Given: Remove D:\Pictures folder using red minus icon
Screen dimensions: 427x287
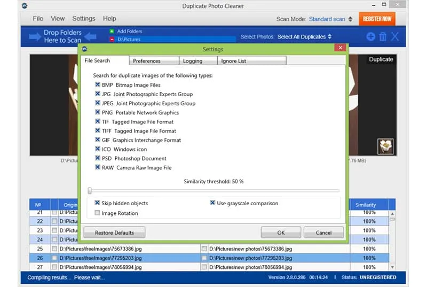Looking at the screenshot, I should coord(112,40).
